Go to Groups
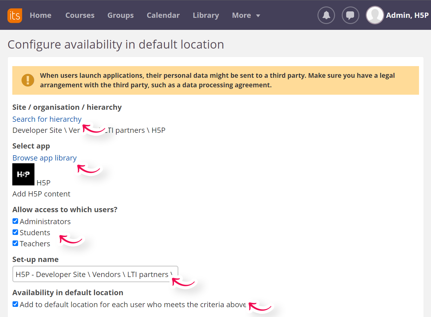 tap(120, 15)
